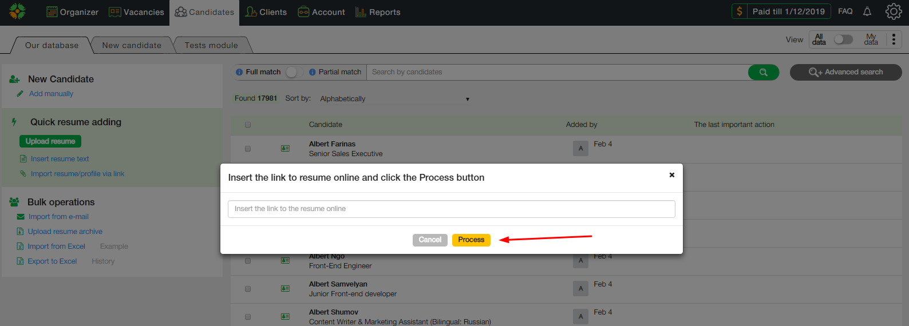Click the Cancel button in dialog

[430, 240]
